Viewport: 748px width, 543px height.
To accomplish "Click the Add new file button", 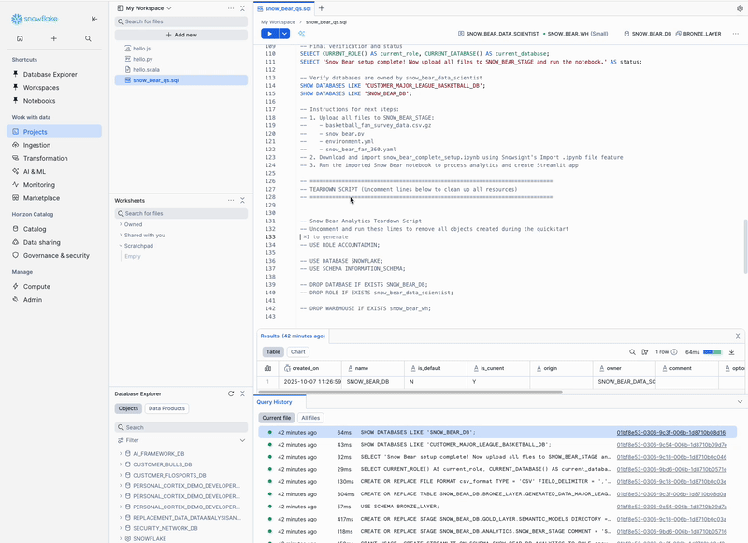I will pos(180,35).
